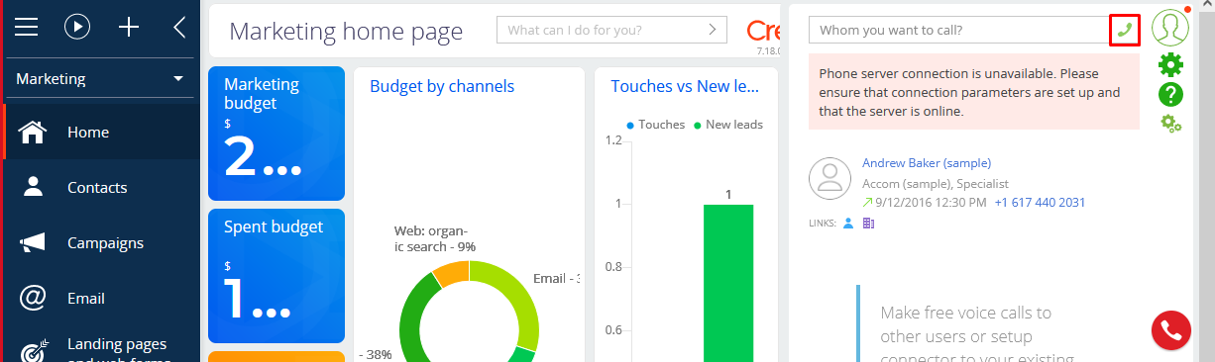Screen dimensions: 1215x362
Task: Click the small double-gear process icon
Action: tap(1170, 124)
